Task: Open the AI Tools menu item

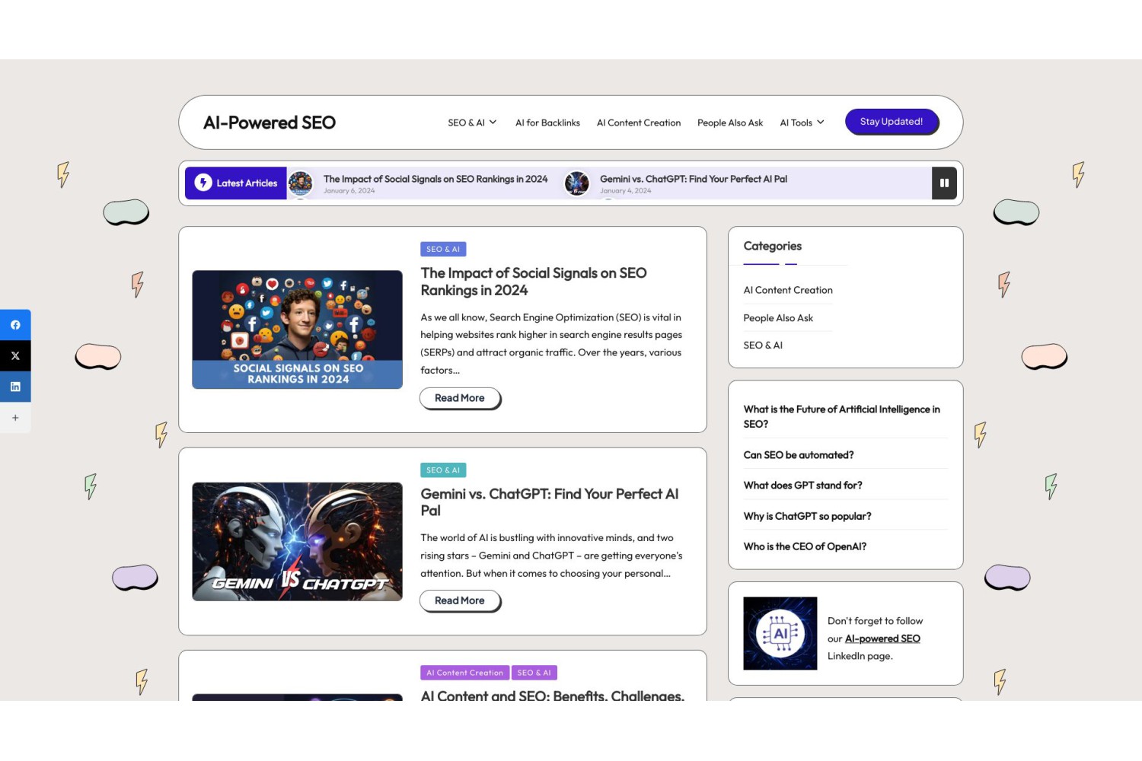Action: coord(796,123)
